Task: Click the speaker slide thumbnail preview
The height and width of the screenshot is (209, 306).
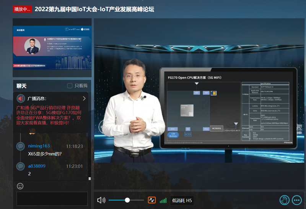Action: pyautogui.click(x=52, y=47)
